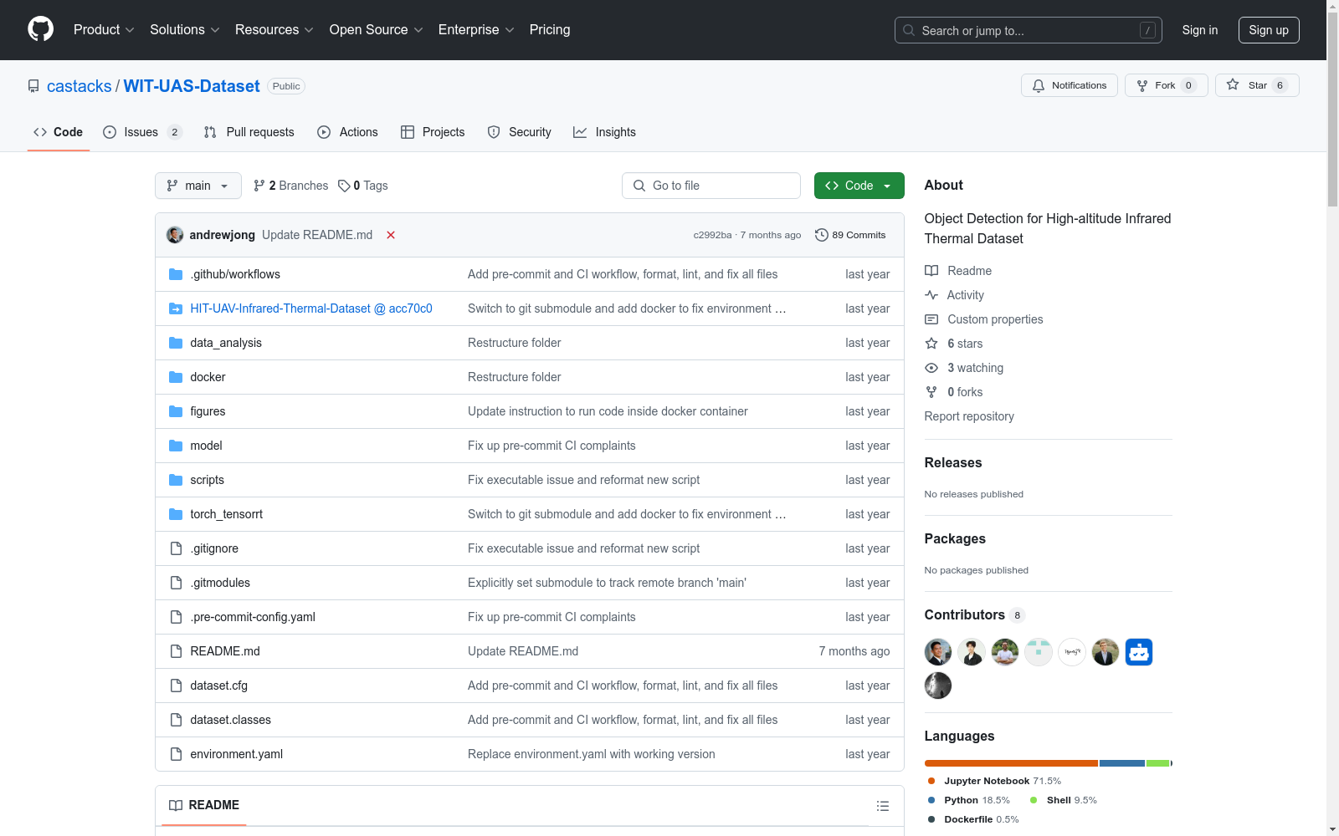Click the orange Jupyter Notebook language bar segment
The height and width of the screenshot is (836, 1339).
point(1011,763)
